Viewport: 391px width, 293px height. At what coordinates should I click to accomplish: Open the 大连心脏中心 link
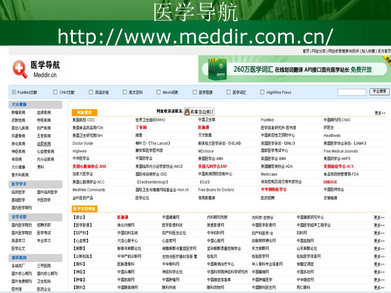tap(128, 241)
